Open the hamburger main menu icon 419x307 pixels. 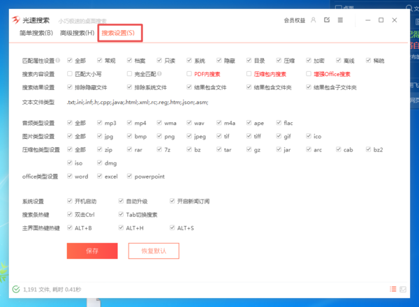[x=340, y=20]
